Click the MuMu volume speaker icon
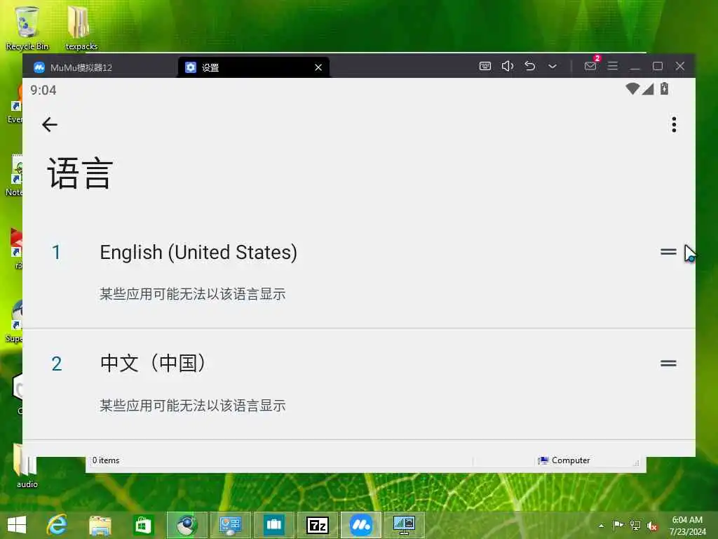This screenshot has width=718, height=539. pos(508,66)
